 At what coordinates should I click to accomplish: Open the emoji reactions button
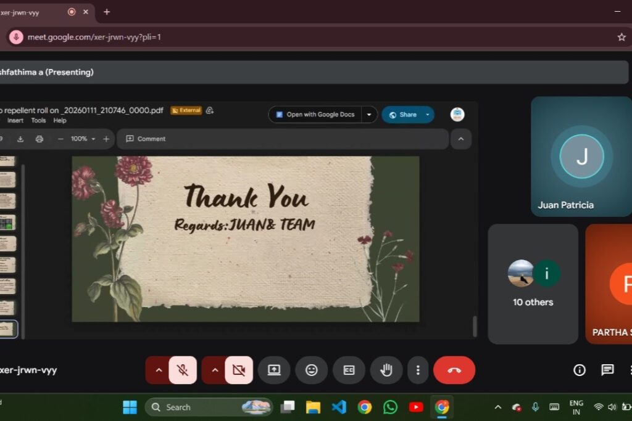coord(312,370)
